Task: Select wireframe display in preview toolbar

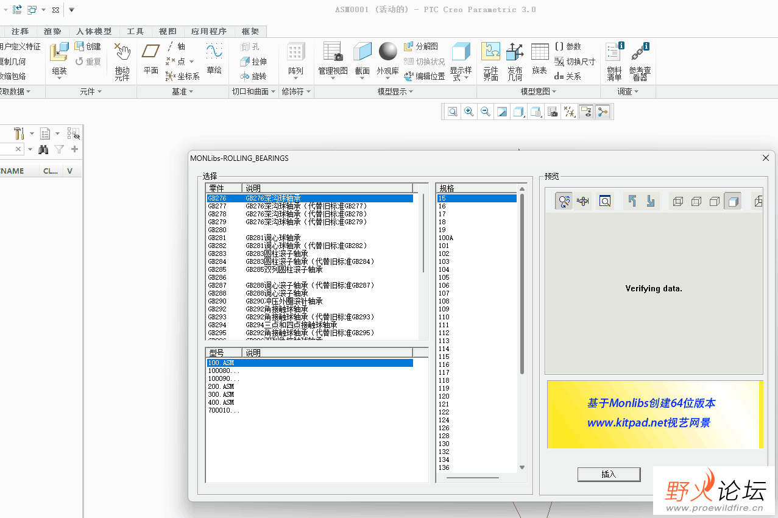Action: tap(678, 201)
